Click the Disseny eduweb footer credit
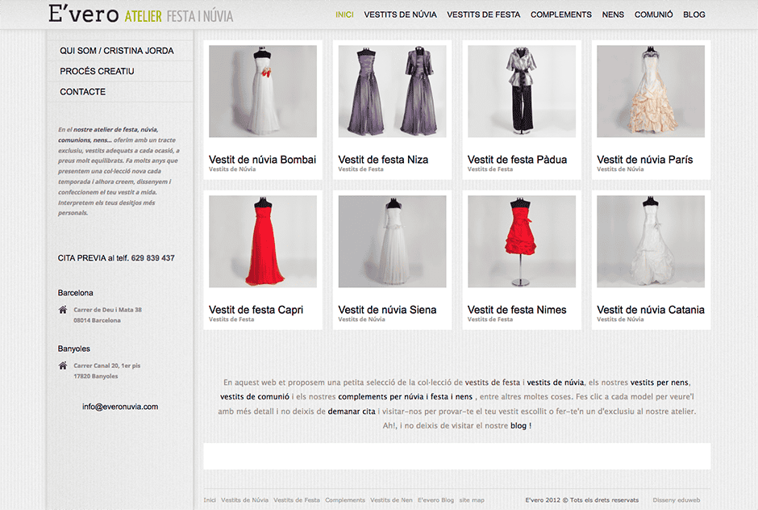This screenshot has width=758, height=510. [676, 500]
